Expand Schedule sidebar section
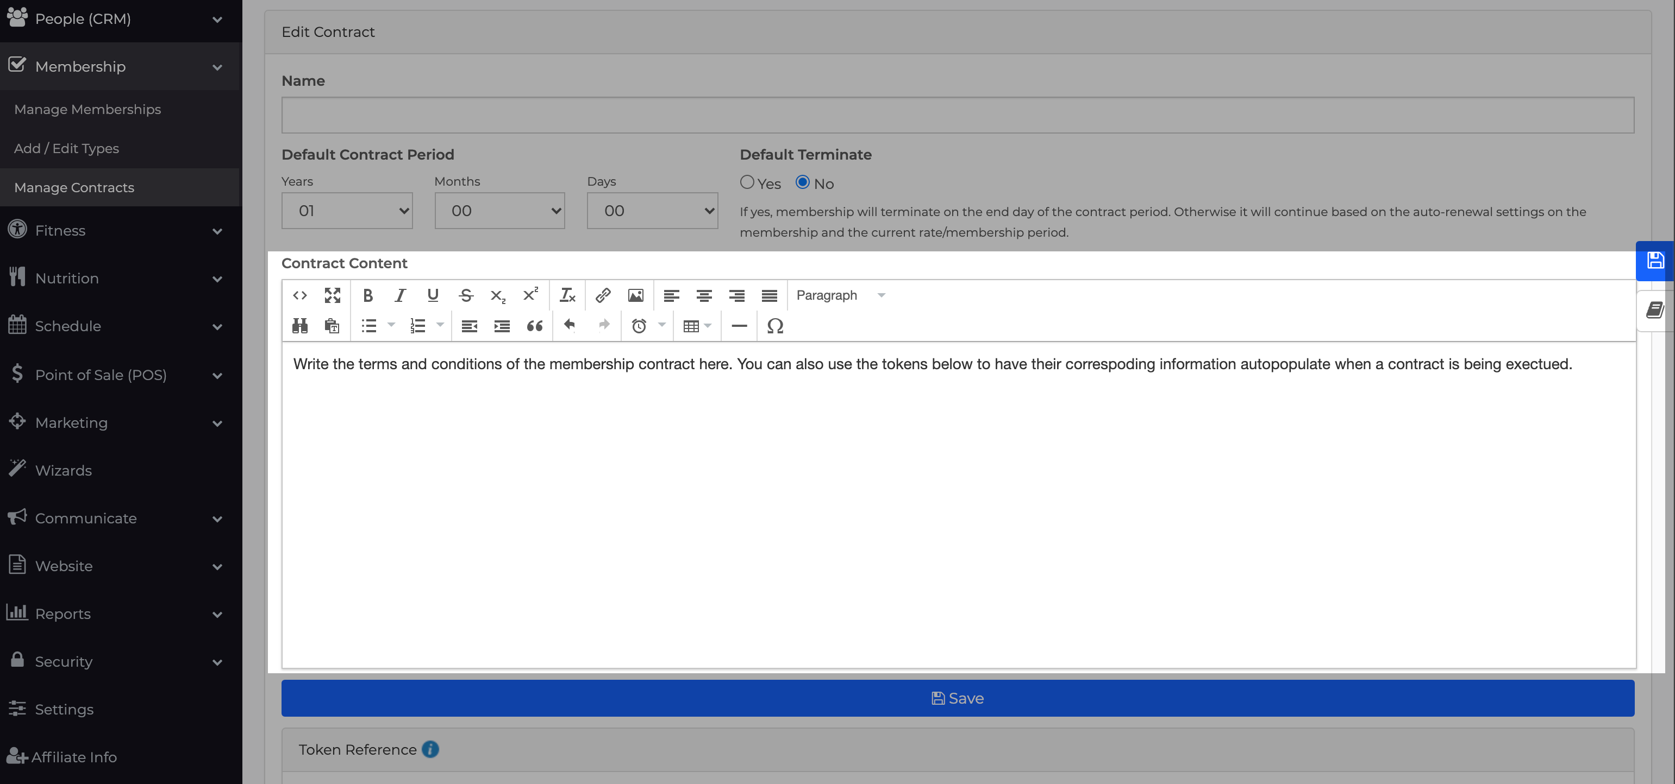Screen dimensions: 1675x784 point(121,326)
